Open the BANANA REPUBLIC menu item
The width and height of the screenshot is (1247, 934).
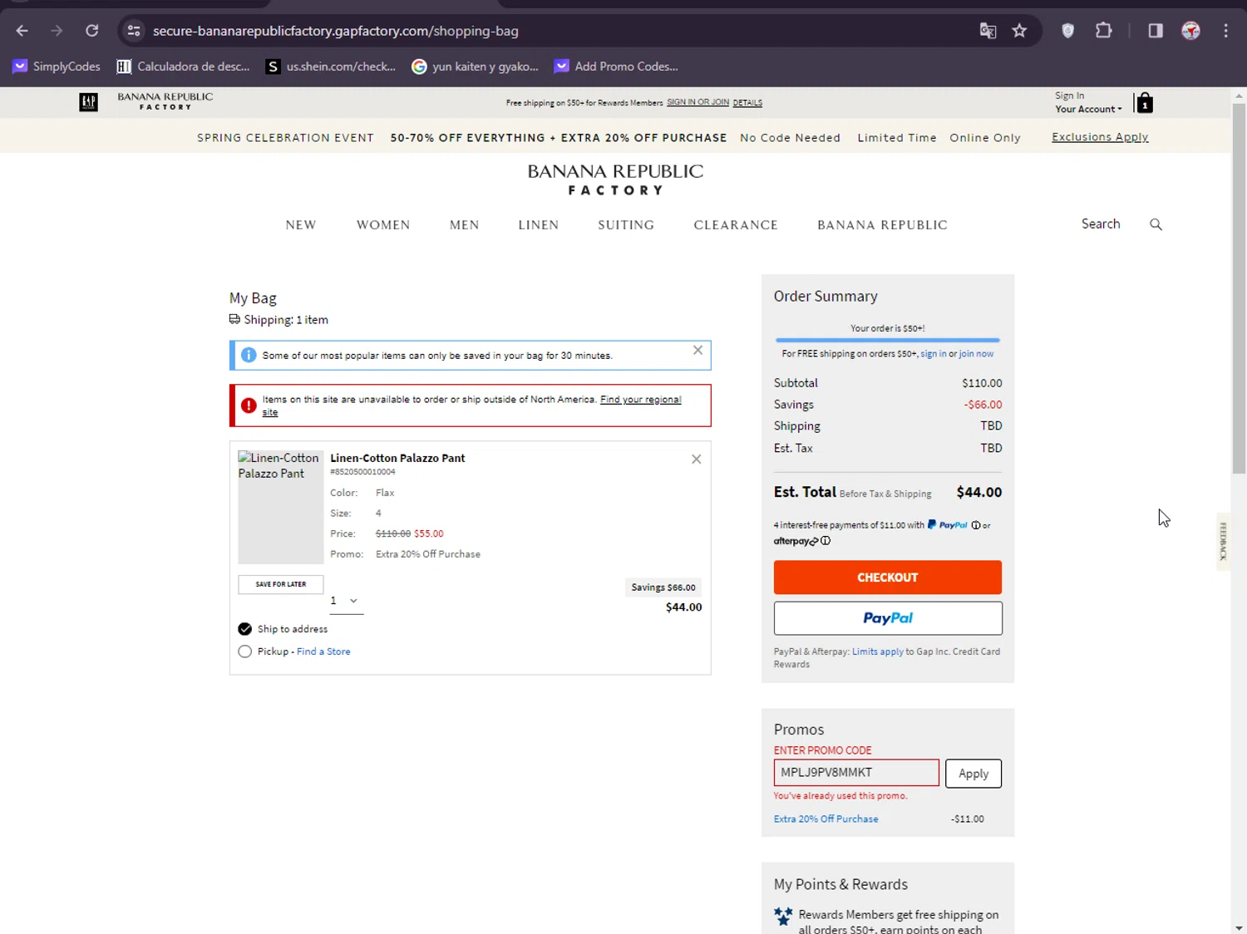tap(882, 225)
